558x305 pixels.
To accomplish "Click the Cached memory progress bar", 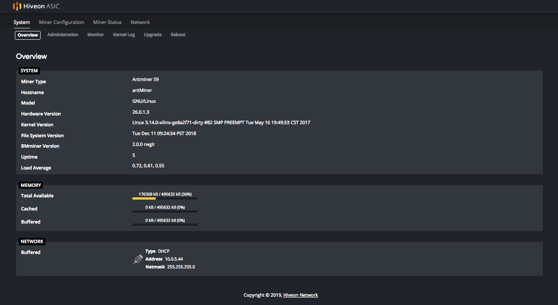I will point(165,211).
